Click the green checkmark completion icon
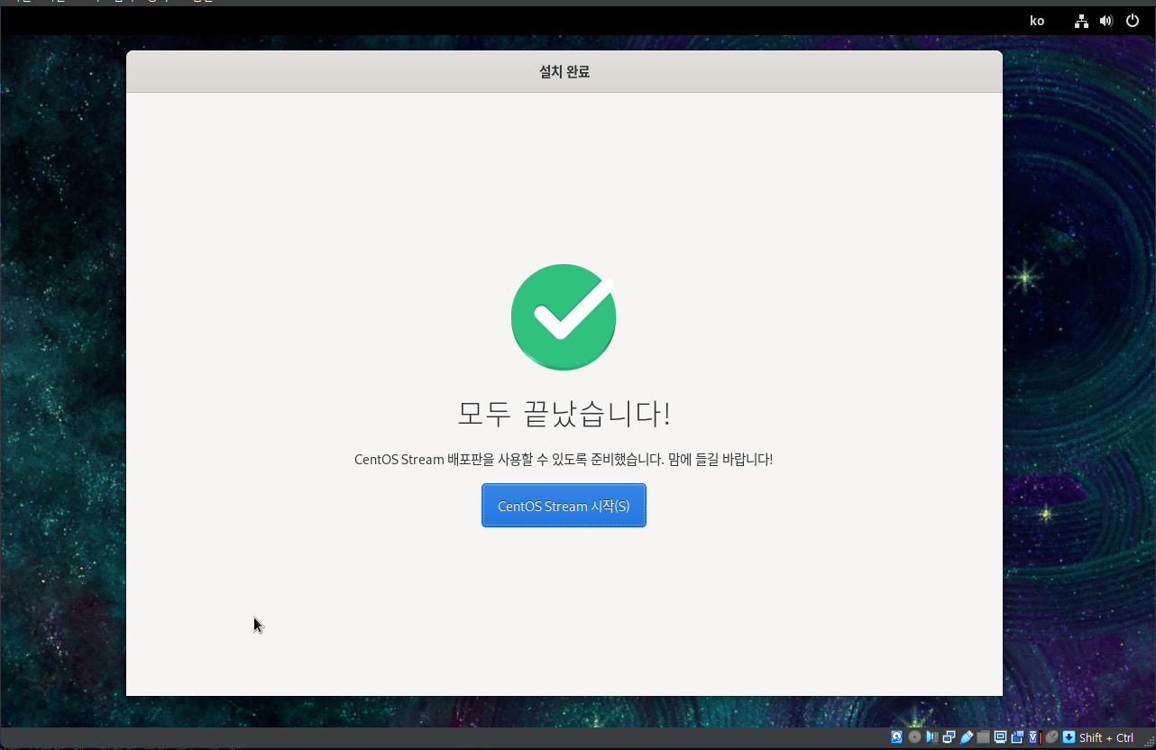Image resolution: width=1156 pixels, height=750 pixels. [x=564, y=316]
